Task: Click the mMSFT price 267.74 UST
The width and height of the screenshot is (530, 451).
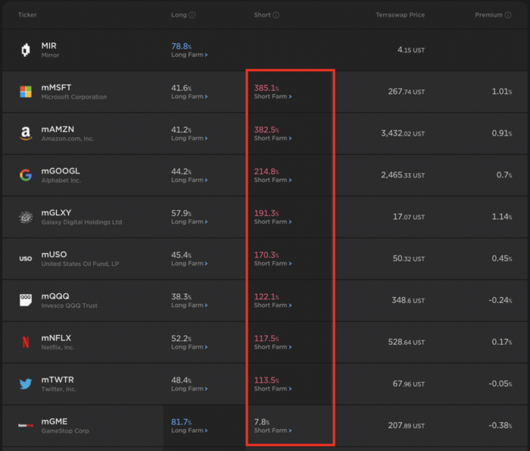Action: (x=407, y=92)
